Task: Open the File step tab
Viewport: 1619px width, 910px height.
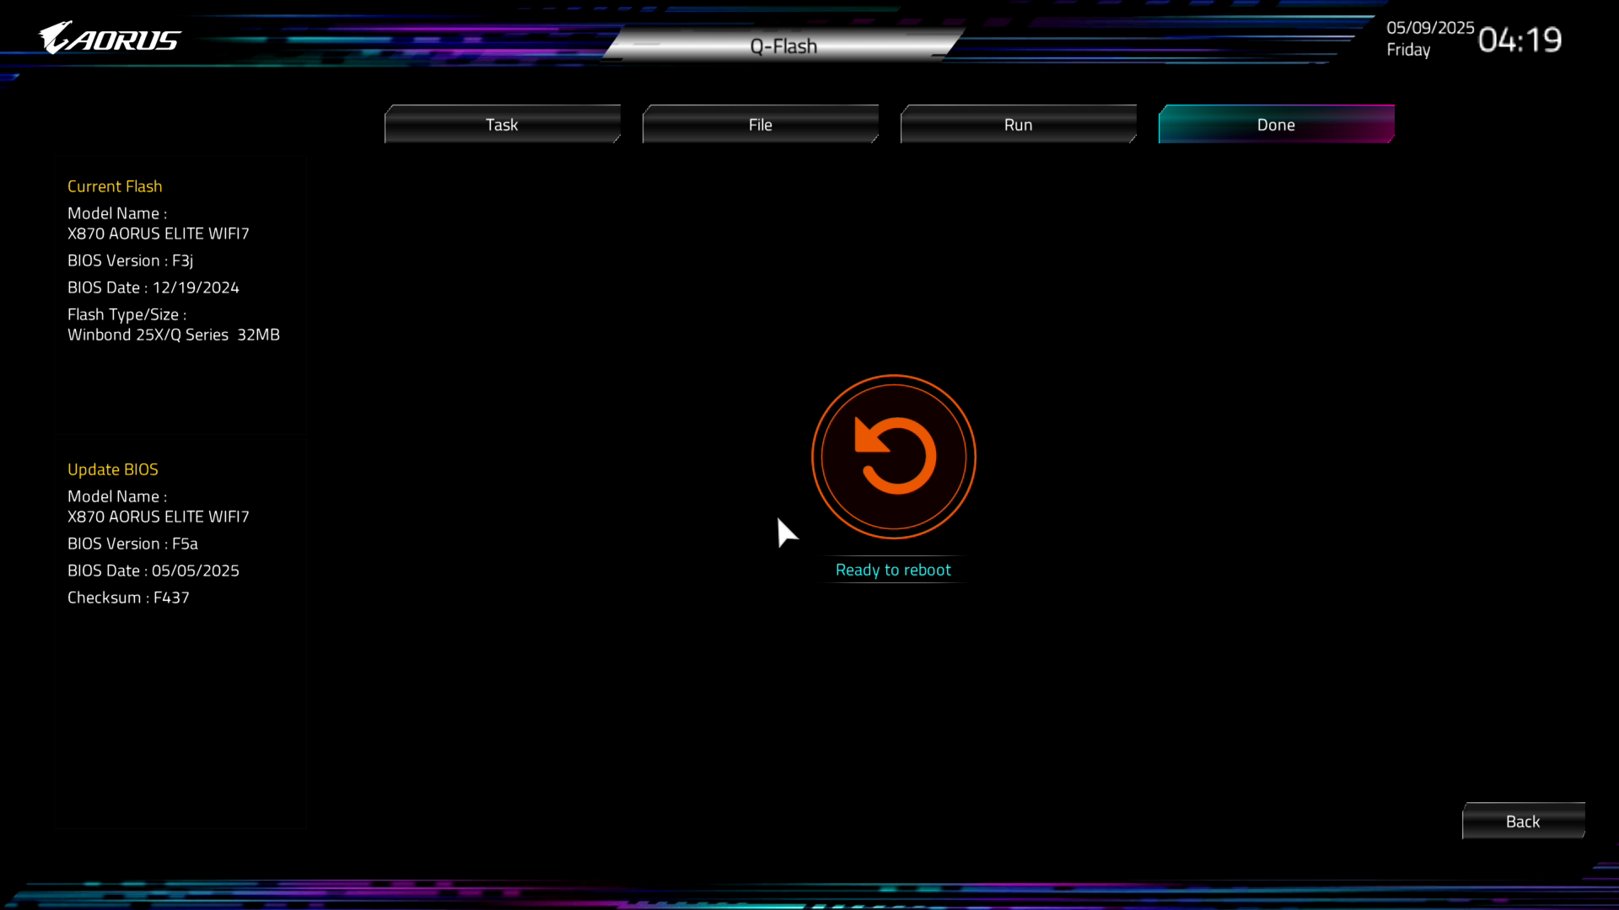Action: (x=761, y=125)
